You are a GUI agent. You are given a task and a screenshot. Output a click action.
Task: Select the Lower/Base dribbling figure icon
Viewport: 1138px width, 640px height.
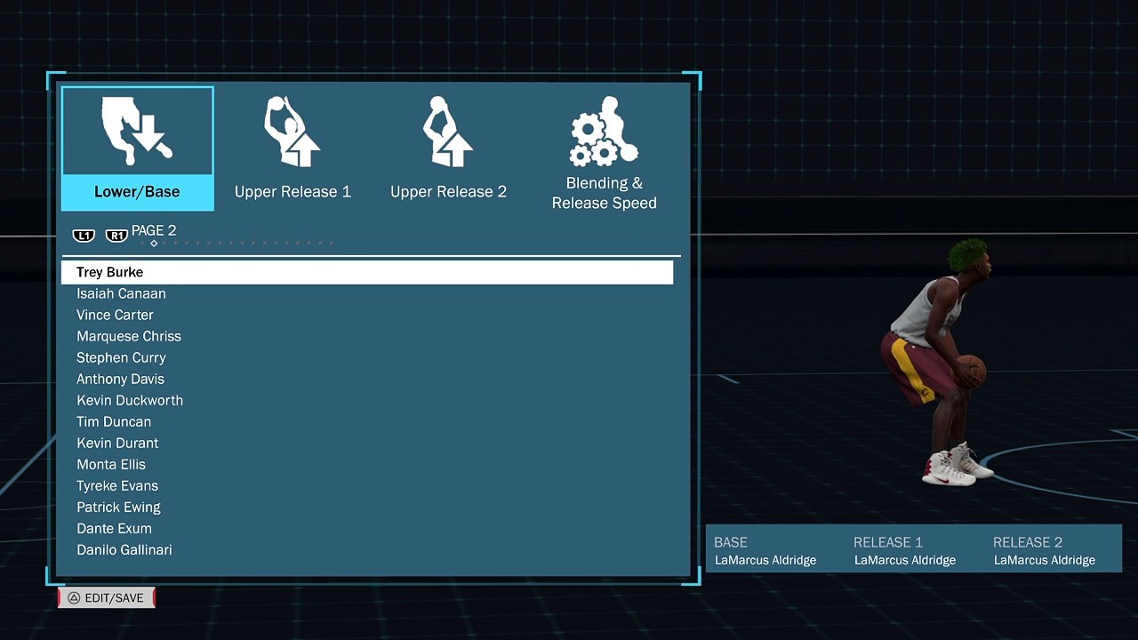137,131
